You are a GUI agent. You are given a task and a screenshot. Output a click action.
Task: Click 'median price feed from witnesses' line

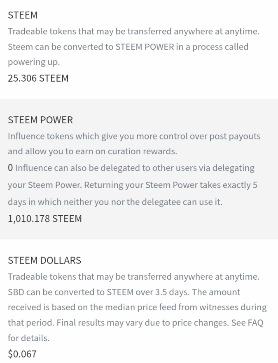[x=137, y=307]
